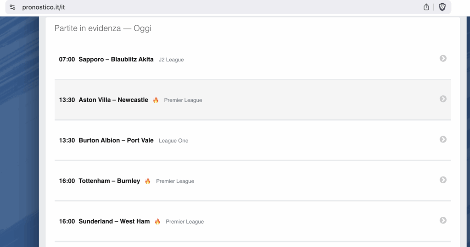470x247 pixels.
Task: Click the fire icon beside Tottenham – Burnley
Action: click(147, 181)
